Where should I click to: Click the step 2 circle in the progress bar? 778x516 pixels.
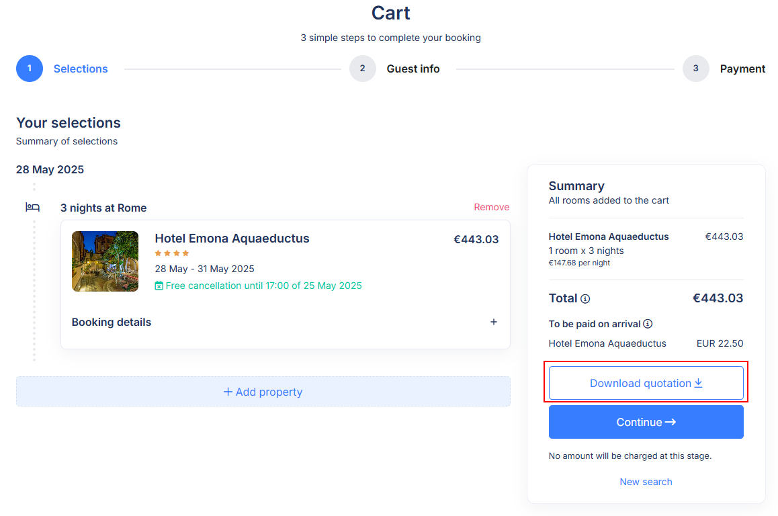tap(363, 69)
